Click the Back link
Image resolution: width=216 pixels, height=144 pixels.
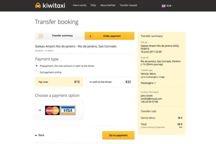[41, 135]
